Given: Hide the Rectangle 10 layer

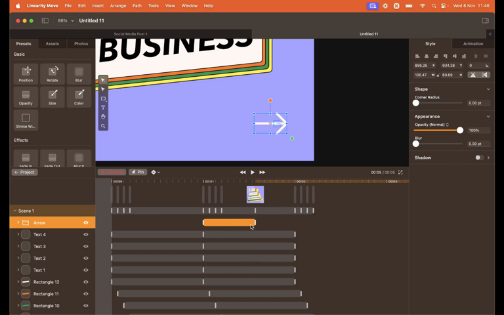Looking at the screenshot, I should [x=86, y=306].
